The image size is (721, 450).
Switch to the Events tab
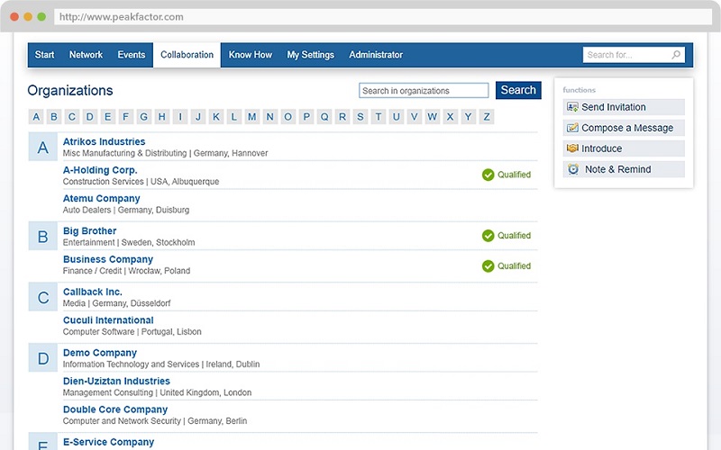pyautogui.click(x=132, y=55)
